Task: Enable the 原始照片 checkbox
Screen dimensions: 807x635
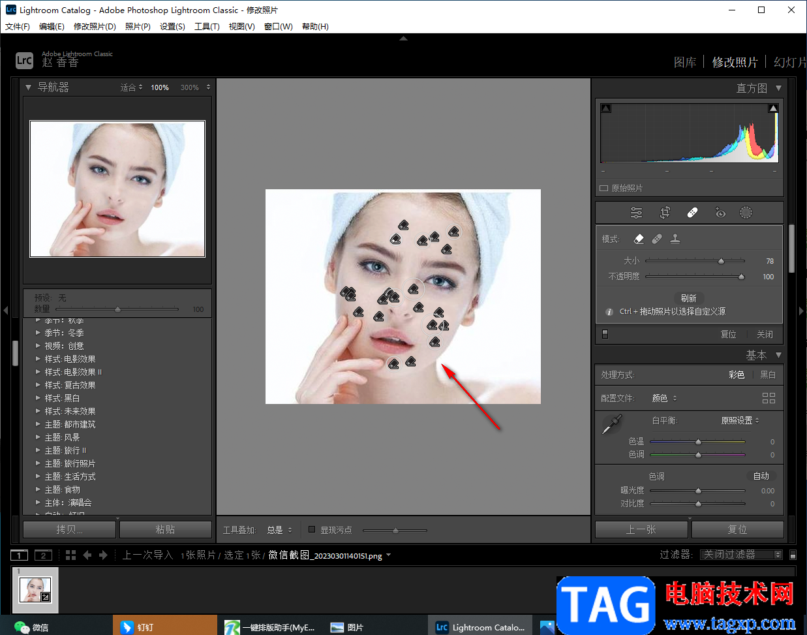Action: 604,188
